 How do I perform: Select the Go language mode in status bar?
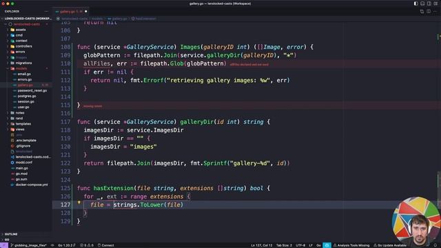(x=318, y=245)
